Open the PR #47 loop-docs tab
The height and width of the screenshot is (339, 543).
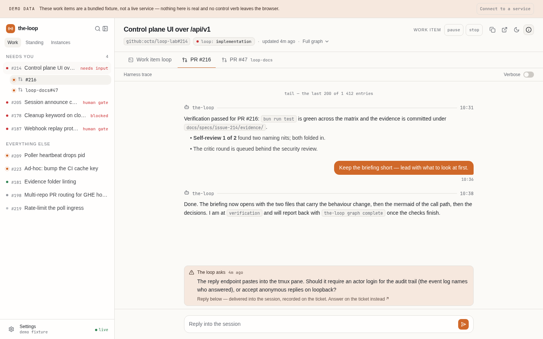pyautogui.click(x=247, y=60)
